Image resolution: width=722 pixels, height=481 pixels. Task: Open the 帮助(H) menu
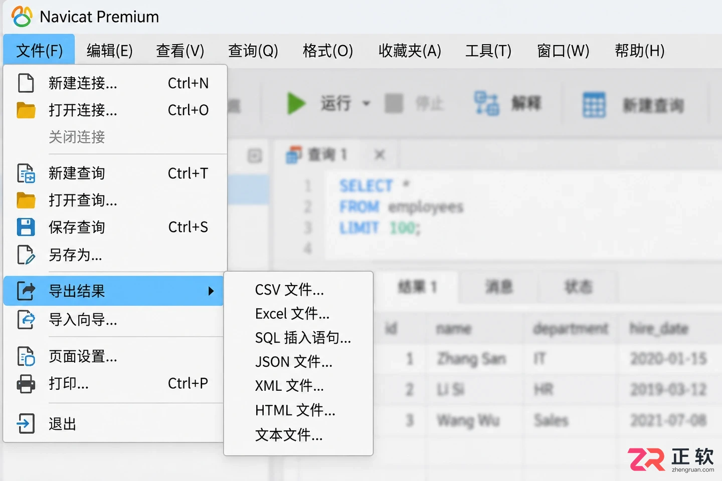pyautogui.click(x=640, y=51)
